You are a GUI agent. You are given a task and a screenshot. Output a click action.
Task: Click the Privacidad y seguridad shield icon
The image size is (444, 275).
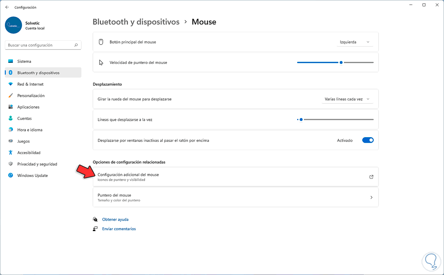[x=10, y=164]
